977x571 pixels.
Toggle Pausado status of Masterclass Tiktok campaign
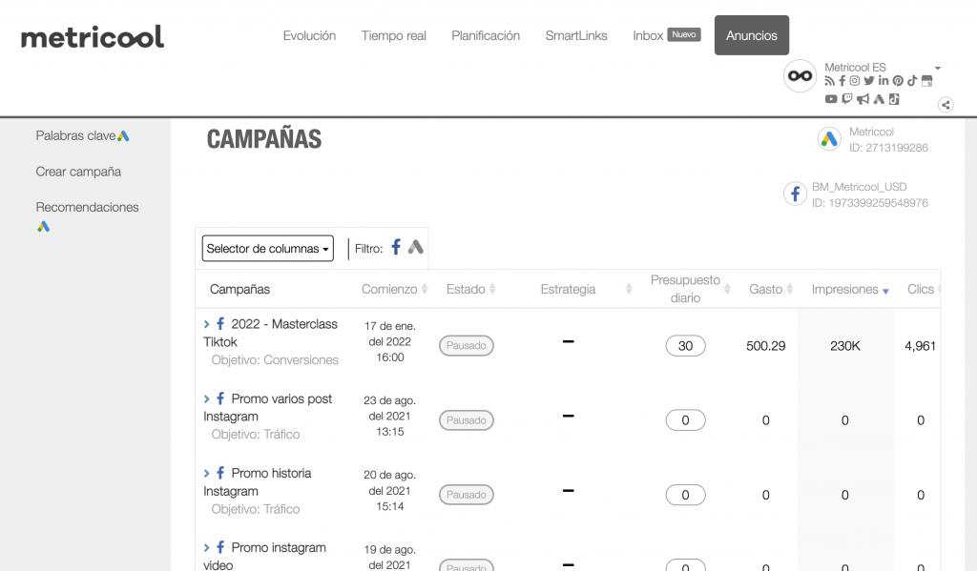[466, 346]
